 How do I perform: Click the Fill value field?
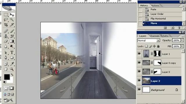tap(176, 46)
